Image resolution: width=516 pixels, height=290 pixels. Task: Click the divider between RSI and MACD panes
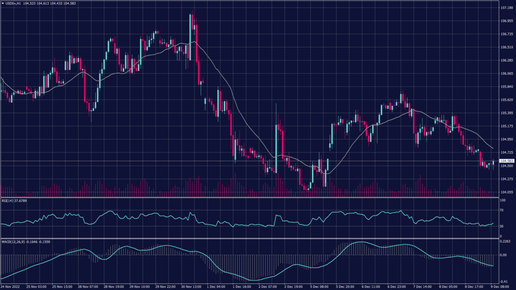252,239
